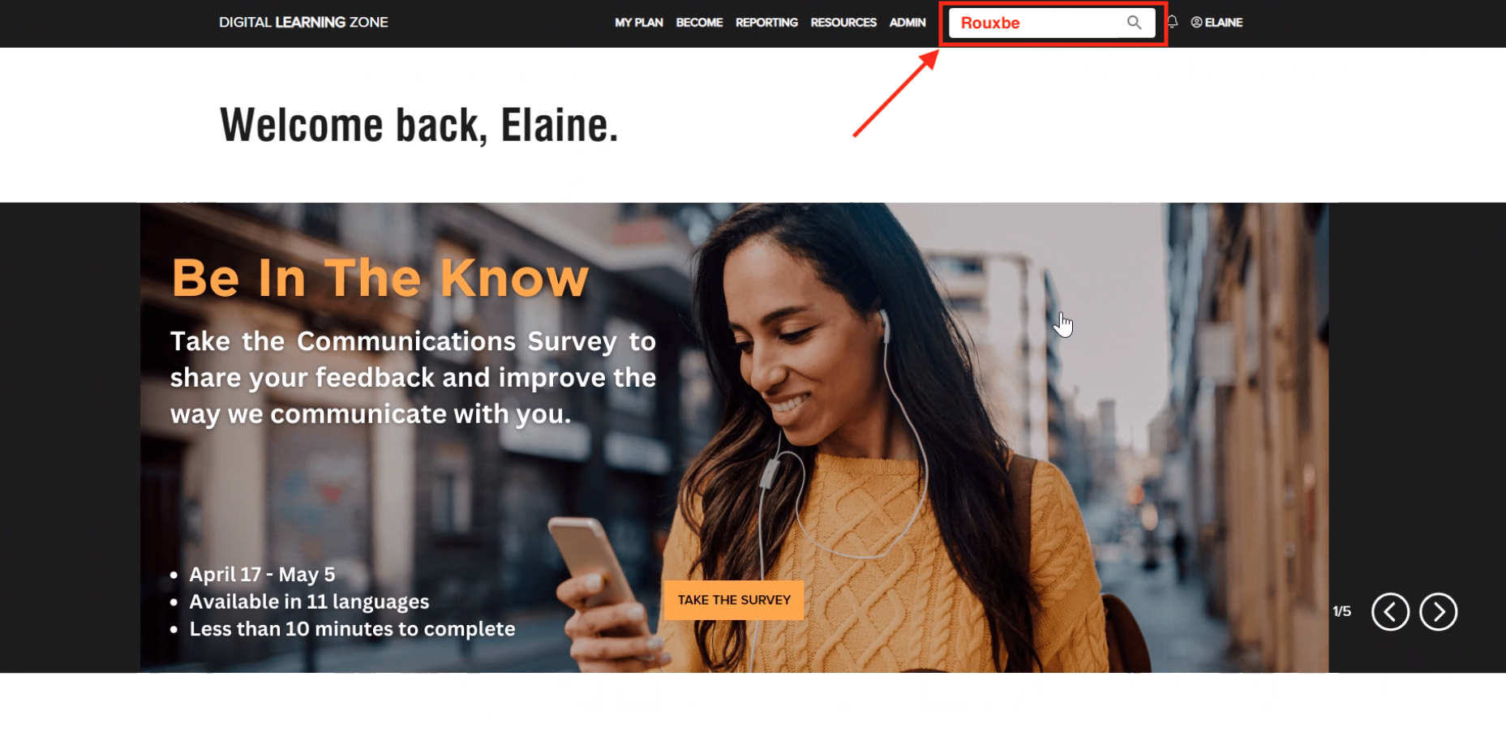Open the MY PLAN menu
The height and width of the screenshot is (732, 1506).
639,23
